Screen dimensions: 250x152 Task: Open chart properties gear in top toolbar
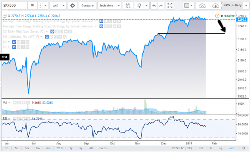[72, 6]
